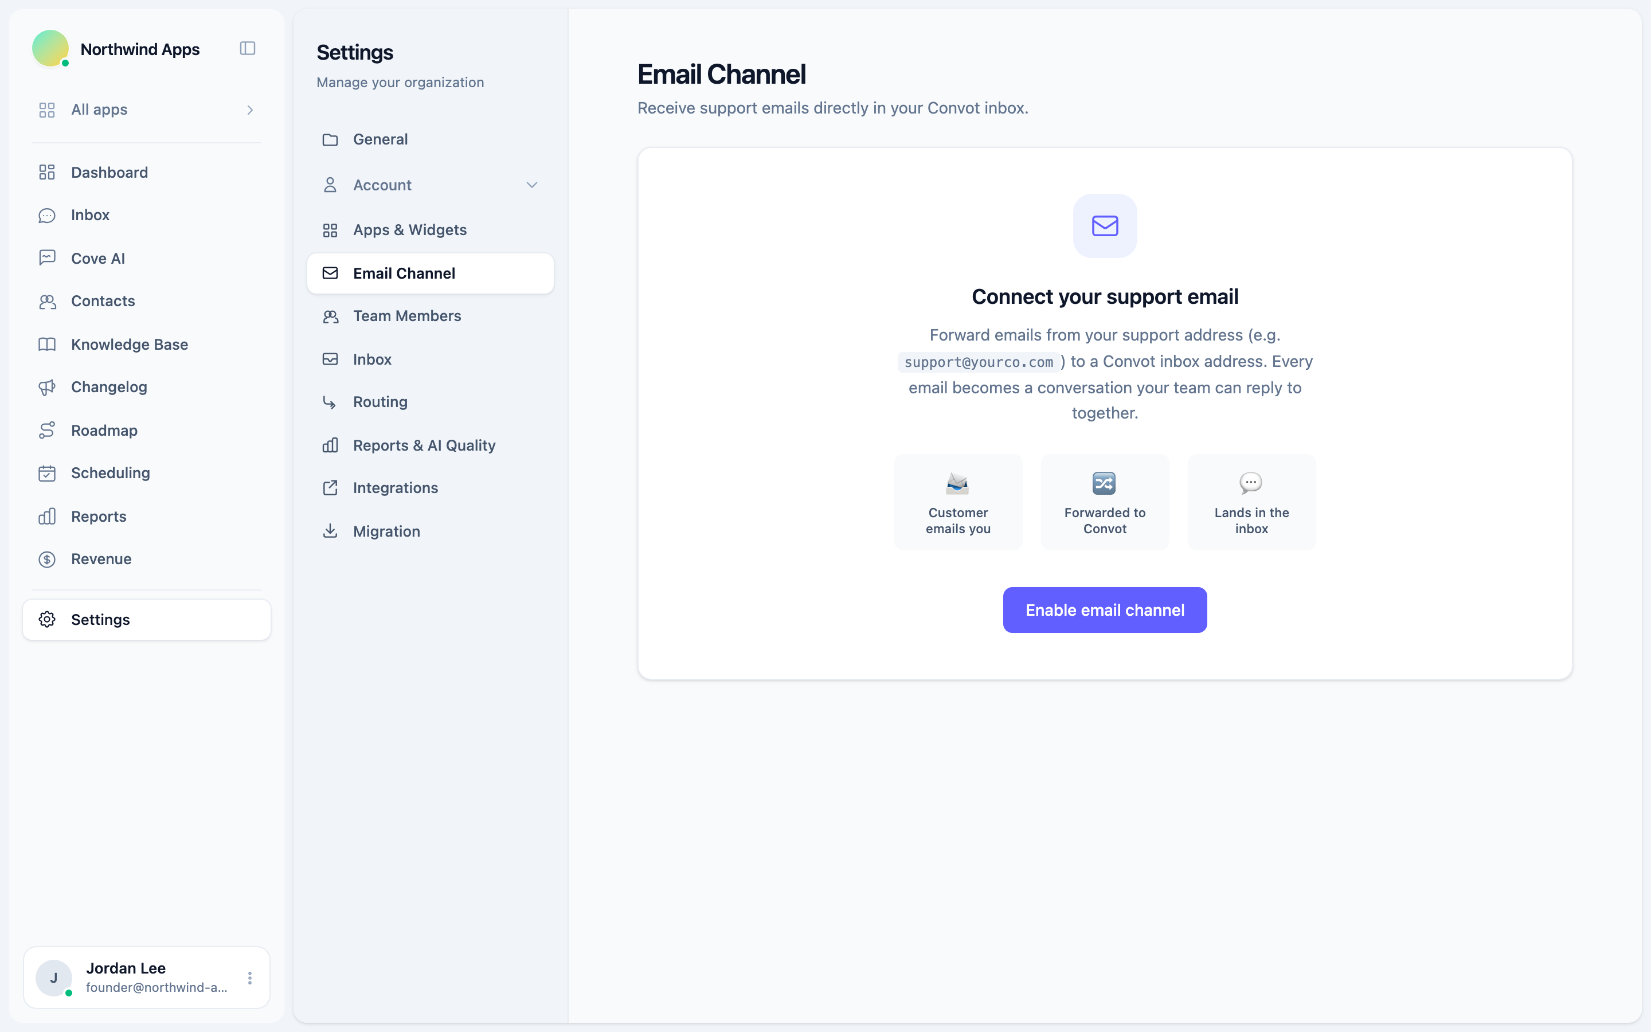Image resolution: width=1651 pixels, height=1032 pixels.
Task: Collapse the sidebar with the panel icon
Action: (248, 49)
